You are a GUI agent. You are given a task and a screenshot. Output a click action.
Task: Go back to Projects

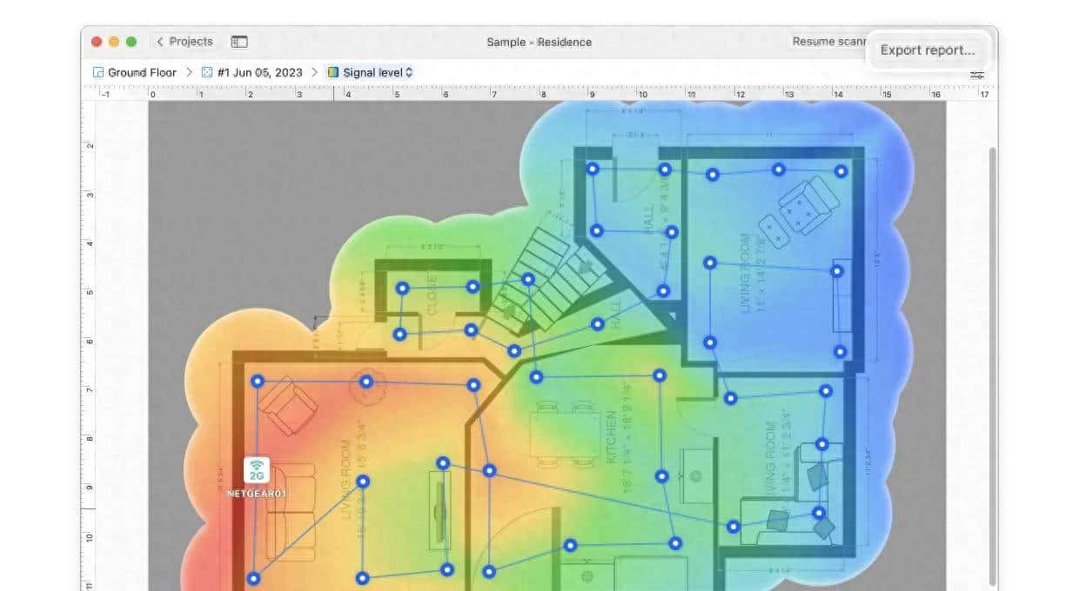tap(184, 42)
